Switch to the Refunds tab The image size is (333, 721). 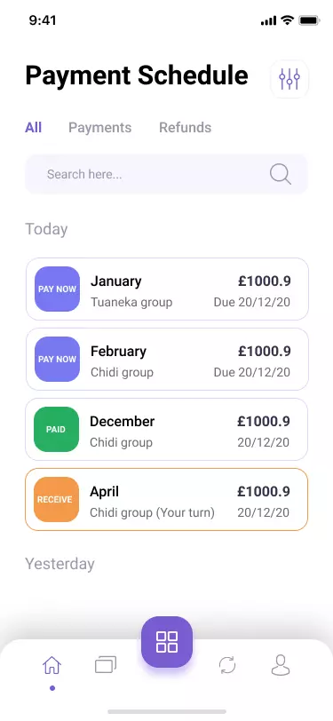coord(186,127)
